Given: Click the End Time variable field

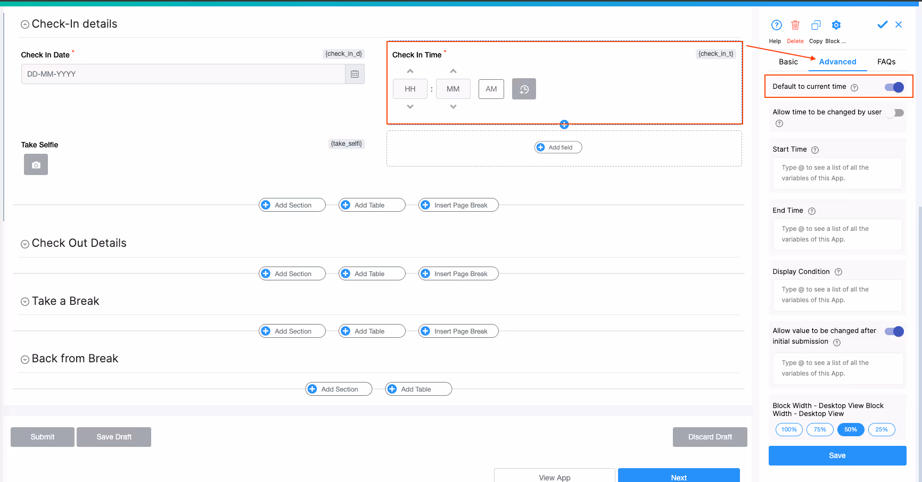Looking at the screenshot, I should coord(837,234).
